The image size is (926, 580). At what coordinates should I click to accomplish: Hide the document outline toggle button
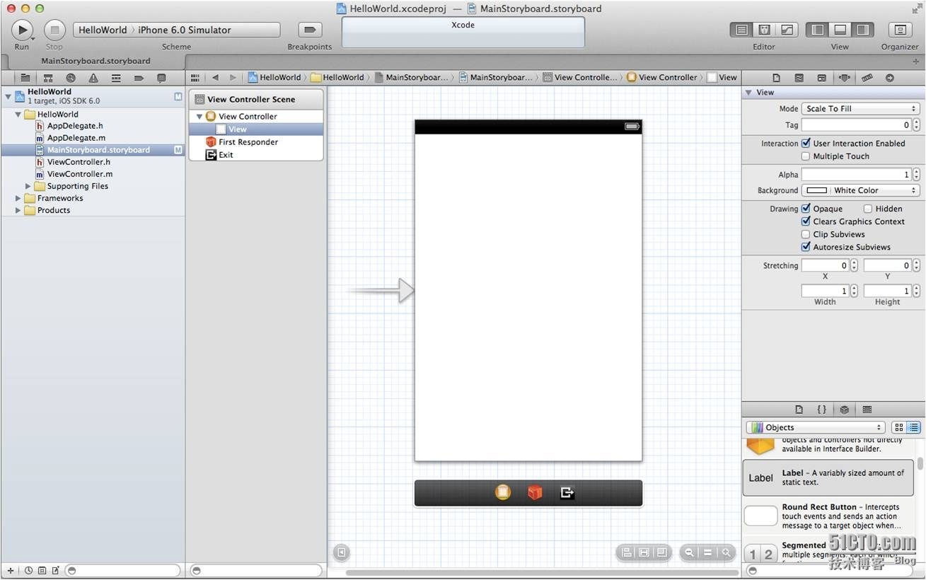point(341,552)
